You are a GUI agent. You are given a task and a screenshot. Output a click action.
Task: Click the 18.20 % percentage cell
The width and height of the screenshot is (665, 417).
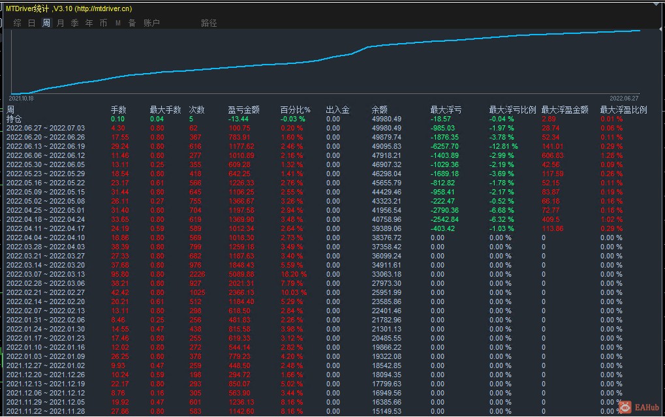pyautogui.click(x=294, y=275)
